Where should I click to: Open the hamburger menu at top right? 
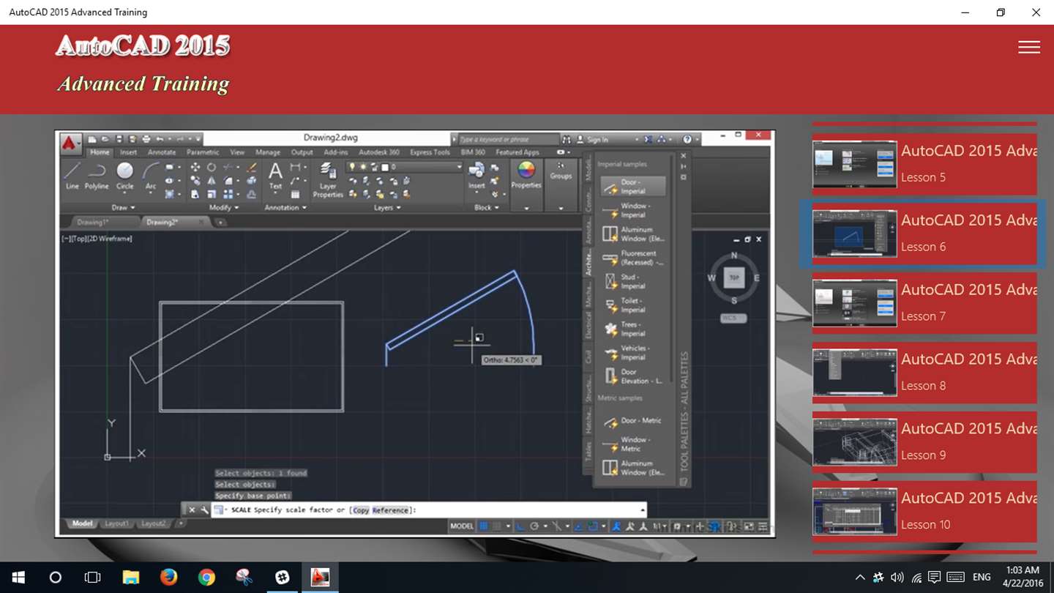[x=1029, y=47]
